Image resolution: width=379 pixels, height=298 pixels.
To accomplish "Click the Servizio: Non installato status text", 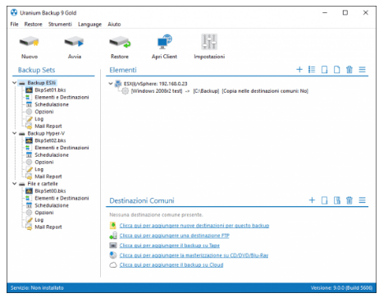I will [x=37, y=287].
